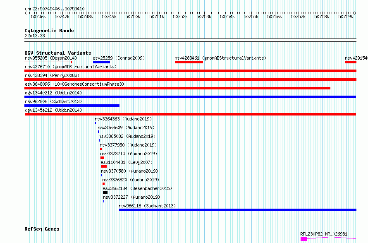Click the nsv3377950 (Audano2019) label
The height and width of the screenshot is (243, 368).
point(128,145)
